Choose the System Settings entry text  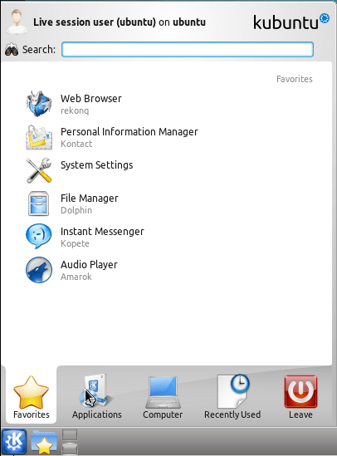point(97,165)
